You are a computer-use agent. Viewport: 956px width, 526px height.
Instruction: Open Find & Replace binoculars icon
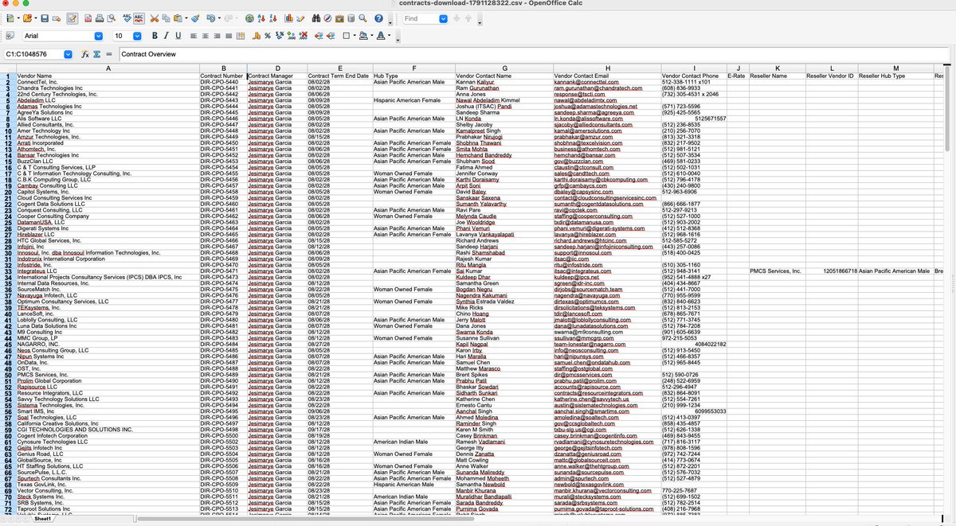(x=317, y=18)
